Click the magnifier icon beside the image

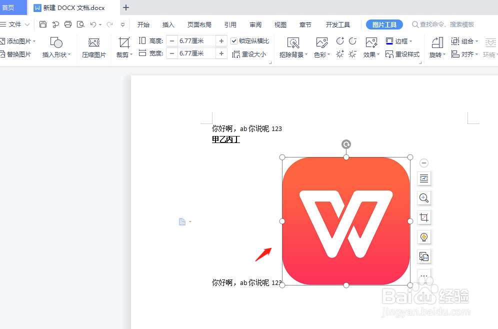pos(423,198)
